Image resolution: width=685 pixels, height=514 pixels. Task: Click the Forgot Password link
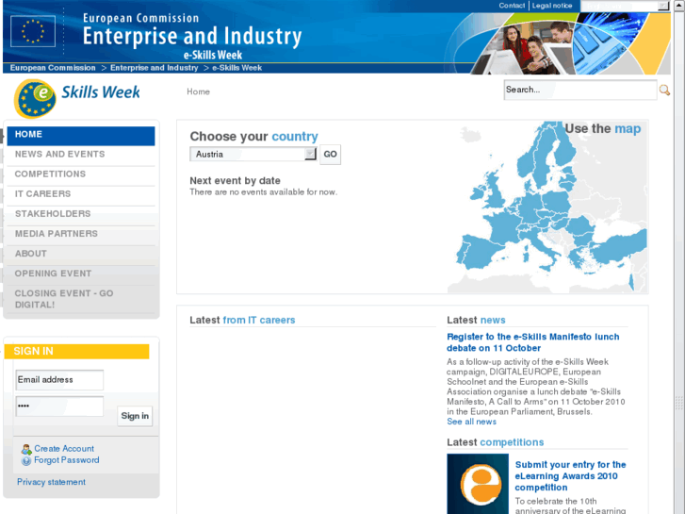[x=67, y=460]
